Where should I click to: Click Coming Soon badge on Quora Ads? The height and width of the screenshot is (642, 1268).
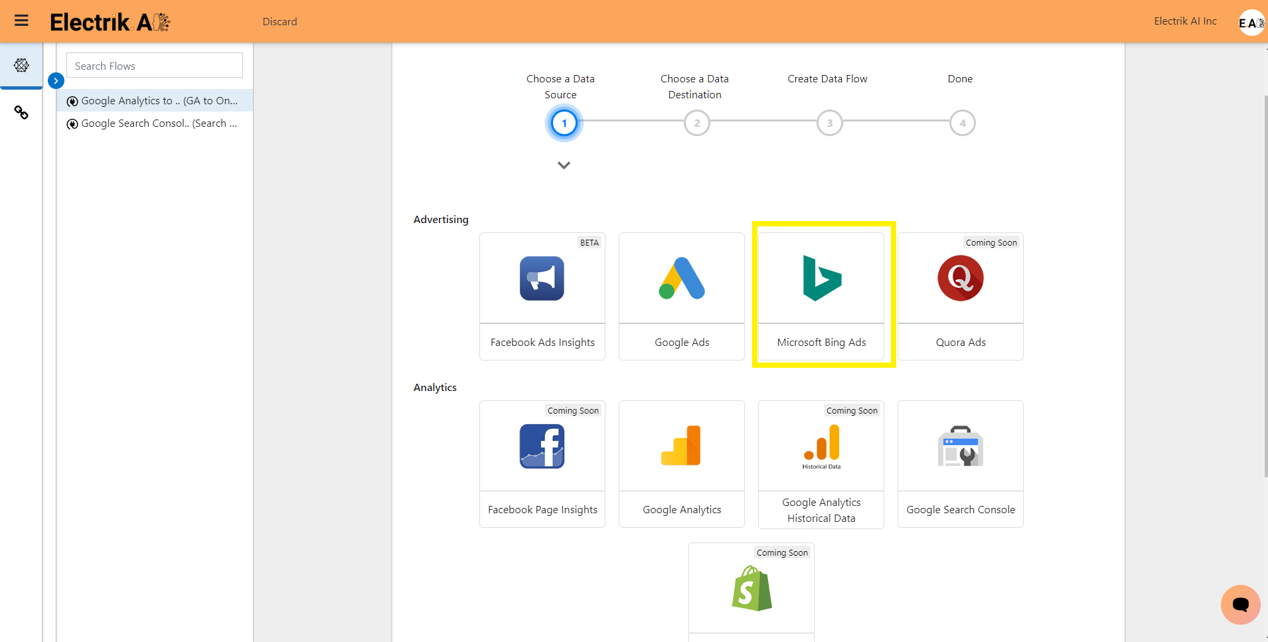[x=991, y=243]
